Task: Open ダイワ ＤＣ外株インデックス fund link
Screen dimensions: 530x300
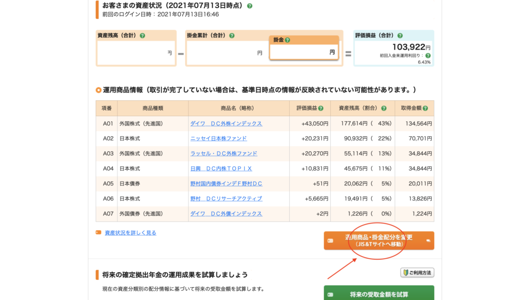Action: [226, 123]
